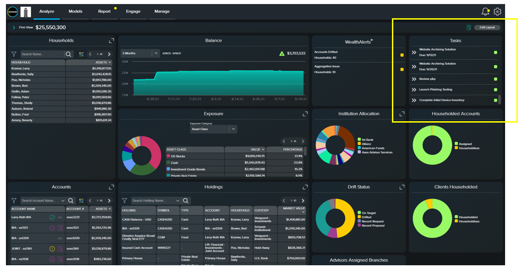Maximize the Institution Allocation panel
Viewport: 532px width, 268px height.
click(x=402, y=114)
